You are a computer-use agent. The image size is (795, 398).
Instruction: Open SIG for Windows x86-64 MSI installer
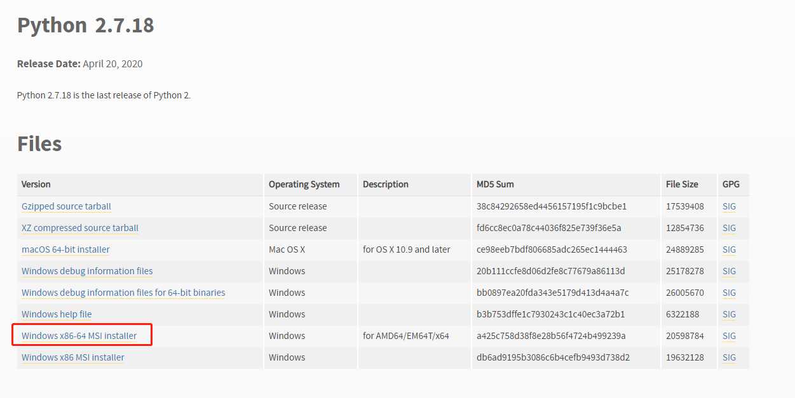(729, 336)
